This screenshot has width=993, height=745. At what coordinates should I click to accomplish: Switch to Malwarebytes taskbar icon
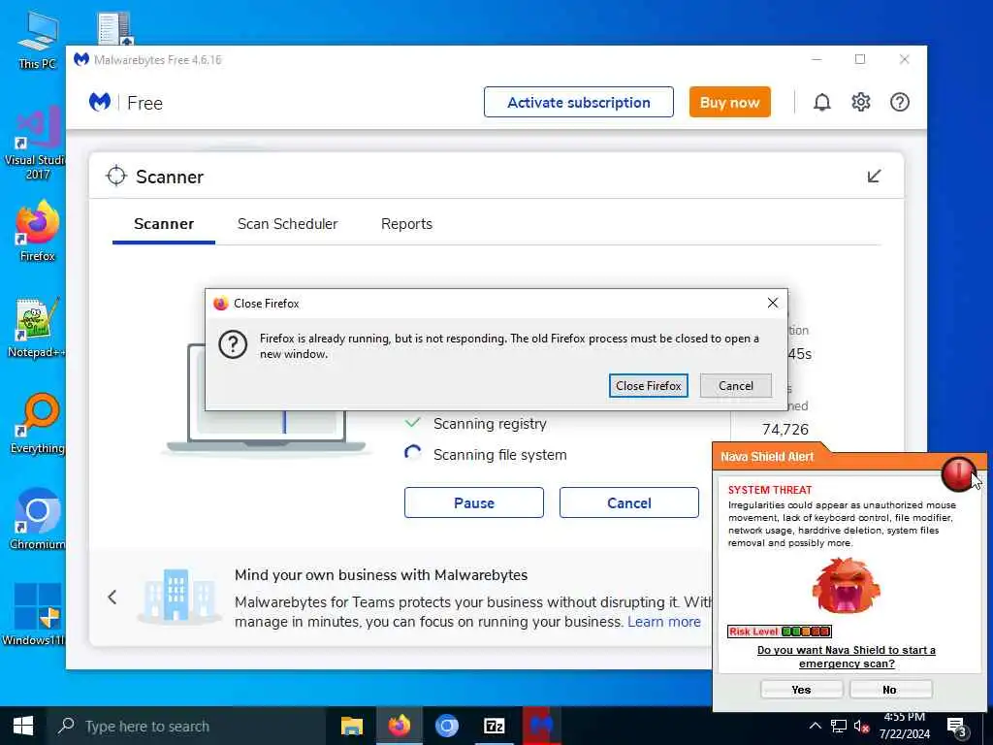(x=541, y=726)
